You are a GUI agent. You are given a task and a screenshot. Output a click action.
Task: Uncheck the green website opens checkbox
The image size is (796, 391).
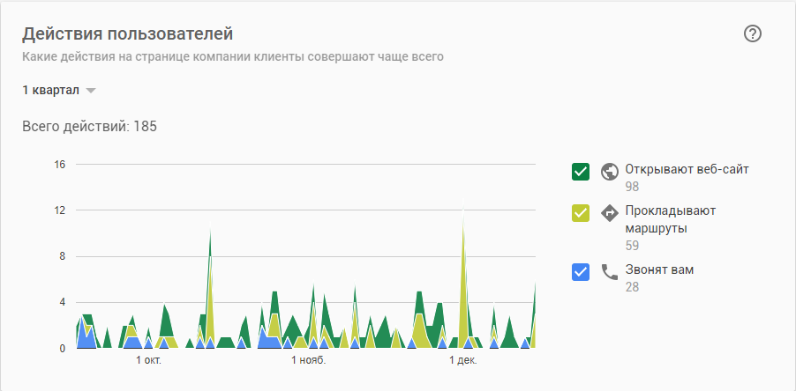pos(581,172)
